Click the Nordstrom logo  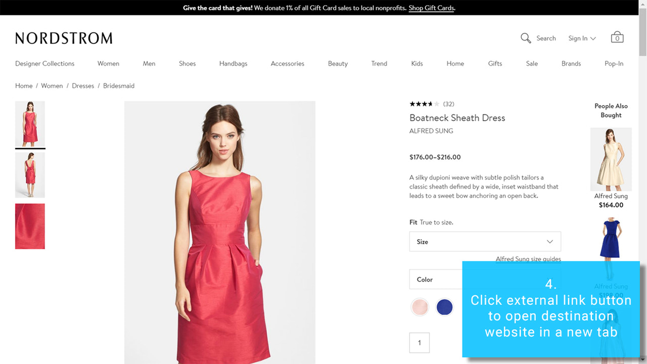tap(63, 37)
